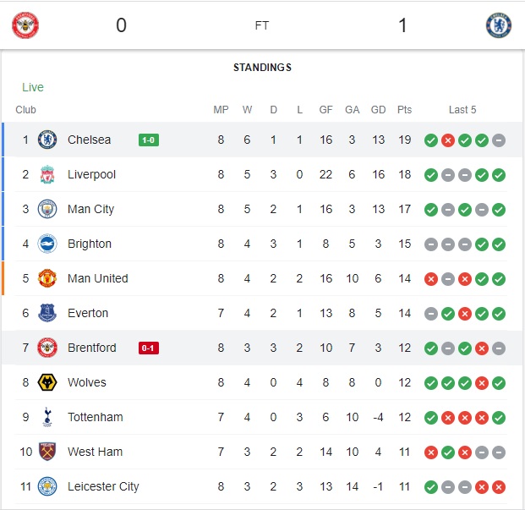
Task: Open the Chelsea team name link
Action: click(89, 140)
